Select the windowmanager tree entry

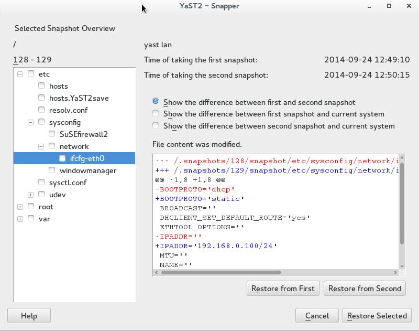pyautogui.click(x=88, y=170)
